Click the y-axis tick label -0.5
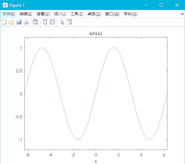This screenshot has width=185, height=164. pos(18,117)
